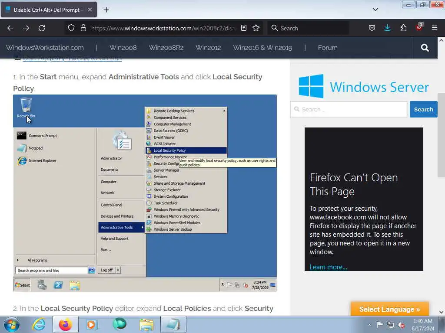Open the Select Language button
This screenshot has width=445, height=333.
pyautogui.click(x=390, y=309)
